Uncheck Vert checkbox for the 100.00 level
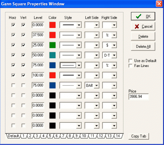This screenshot has height=145, width=164. [23, 75]
